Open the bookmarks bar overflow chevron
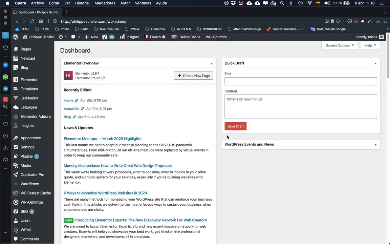390x244 pixels. pos(388,29)
